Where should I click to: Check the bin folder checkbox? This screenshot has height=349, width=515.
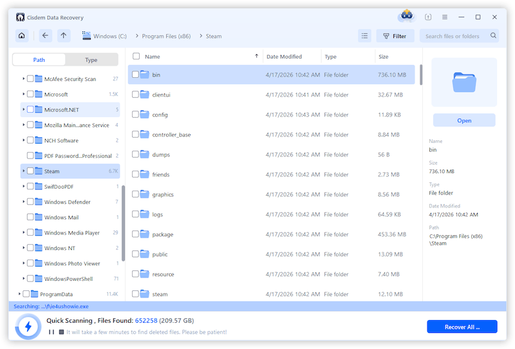pos(135,75)
